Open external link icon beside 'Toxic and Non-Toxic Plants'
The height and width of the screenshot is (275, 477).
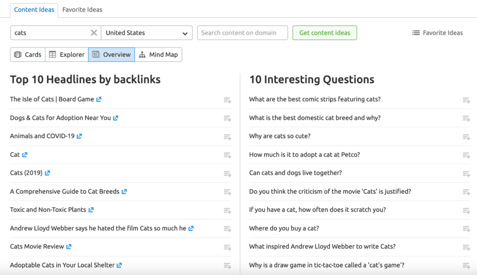(91, 210)
